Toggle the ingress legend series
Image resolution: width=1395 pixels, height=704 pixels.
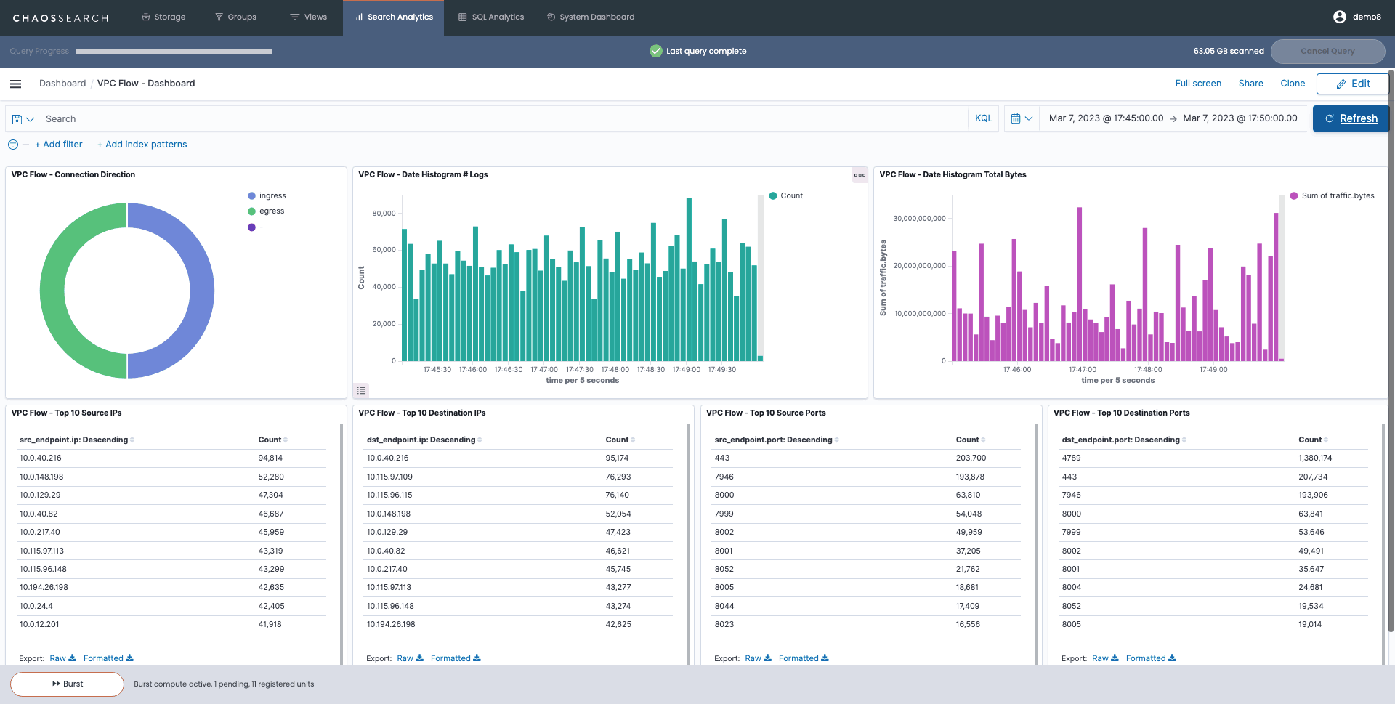click(x=267, y=196)
